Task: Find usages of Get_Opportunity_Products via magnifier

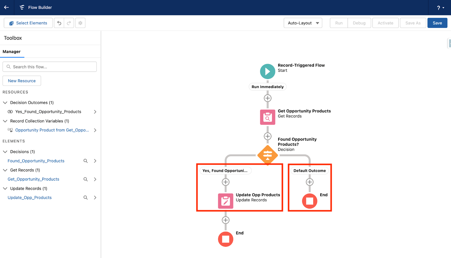Action: (85, 179)
